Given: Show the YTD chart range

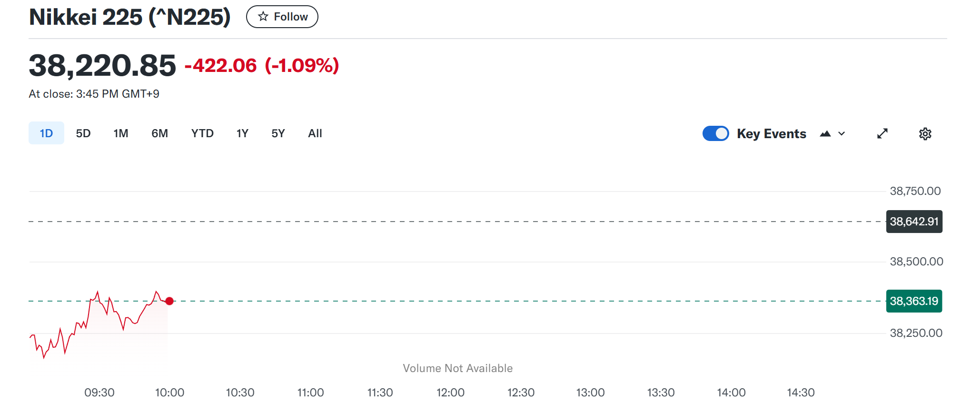Looking at the screenshot, I should click(202, 133).
